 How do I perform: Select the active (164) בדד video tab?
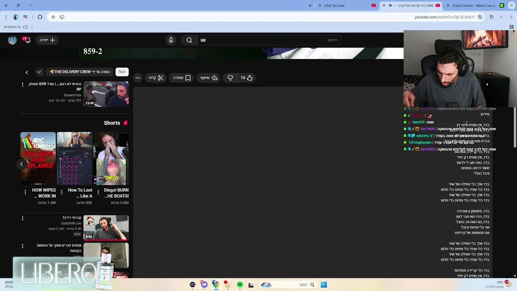[x=412, y=6]
